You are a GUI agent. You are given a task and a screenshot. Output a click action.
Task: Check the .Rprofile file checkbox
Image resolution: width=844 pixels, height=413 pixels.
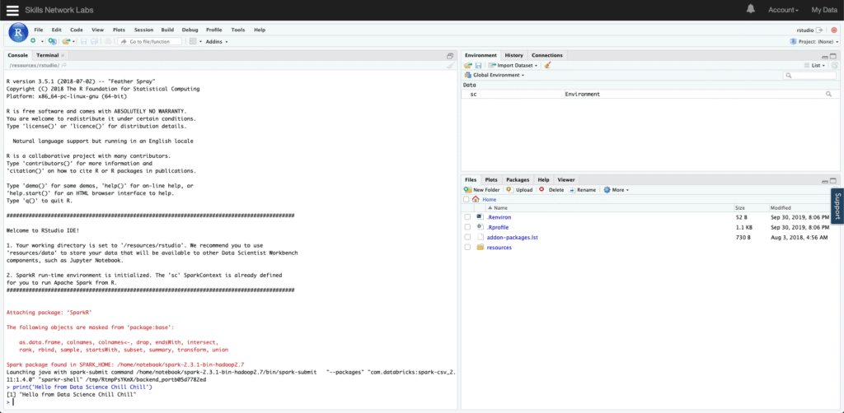pyautogui.click(x=467, y=227)
